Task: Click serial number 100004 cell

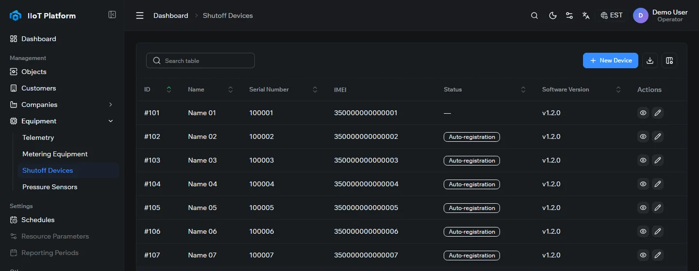Action: click(x=262, y=184)
